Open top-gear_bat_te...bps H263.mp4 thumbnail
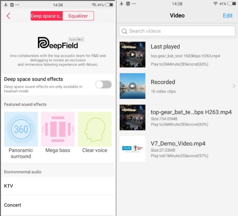Viewport: 238px width, 216px height. (132, 118)
